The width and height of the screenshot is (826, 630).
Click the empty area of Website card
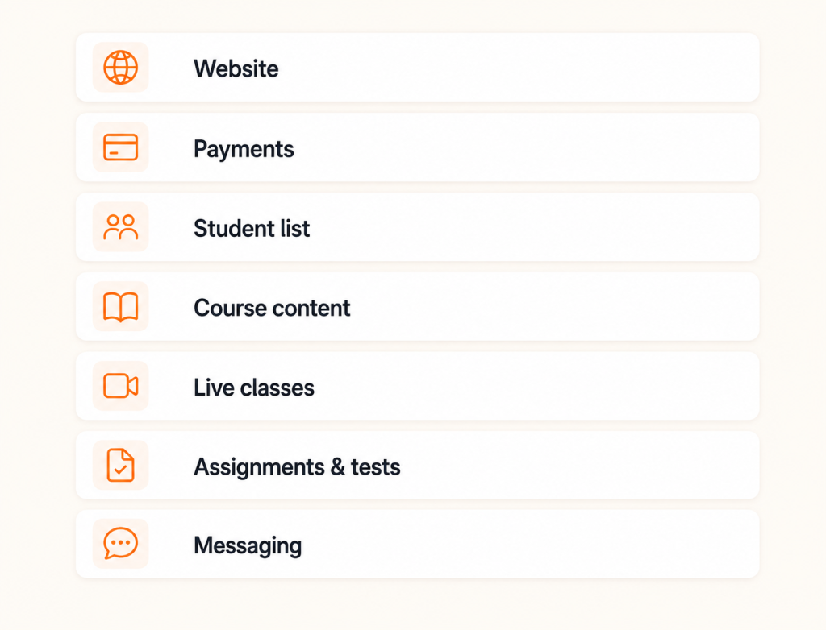527,68
